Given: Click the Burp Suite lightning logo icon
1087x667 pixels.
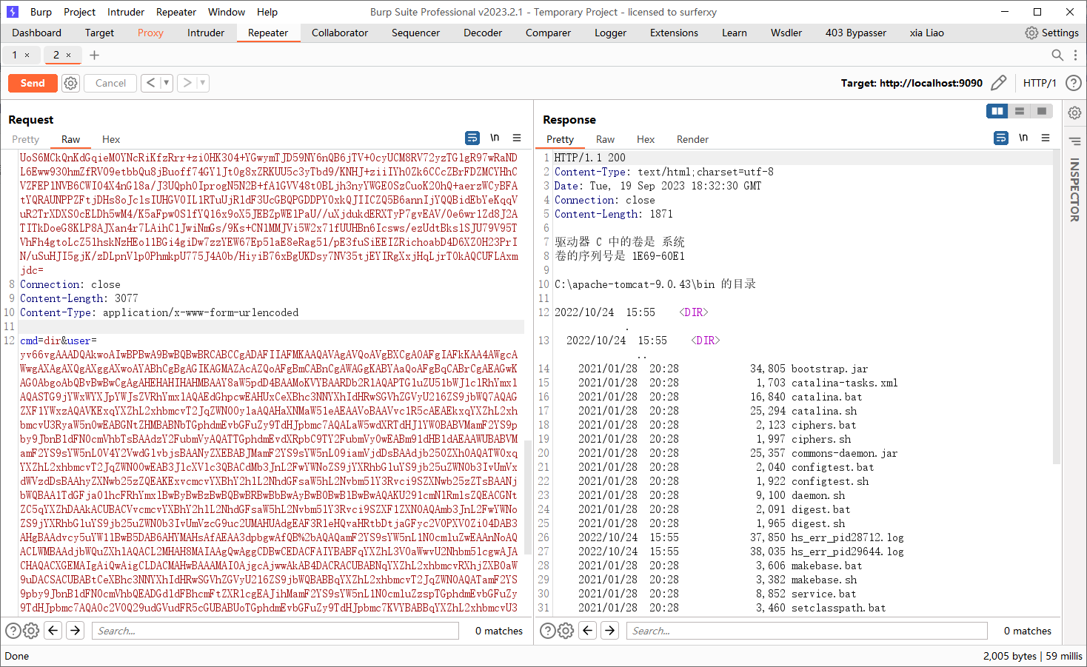Looking at the screenshot, I should click(x=12, y=12).
